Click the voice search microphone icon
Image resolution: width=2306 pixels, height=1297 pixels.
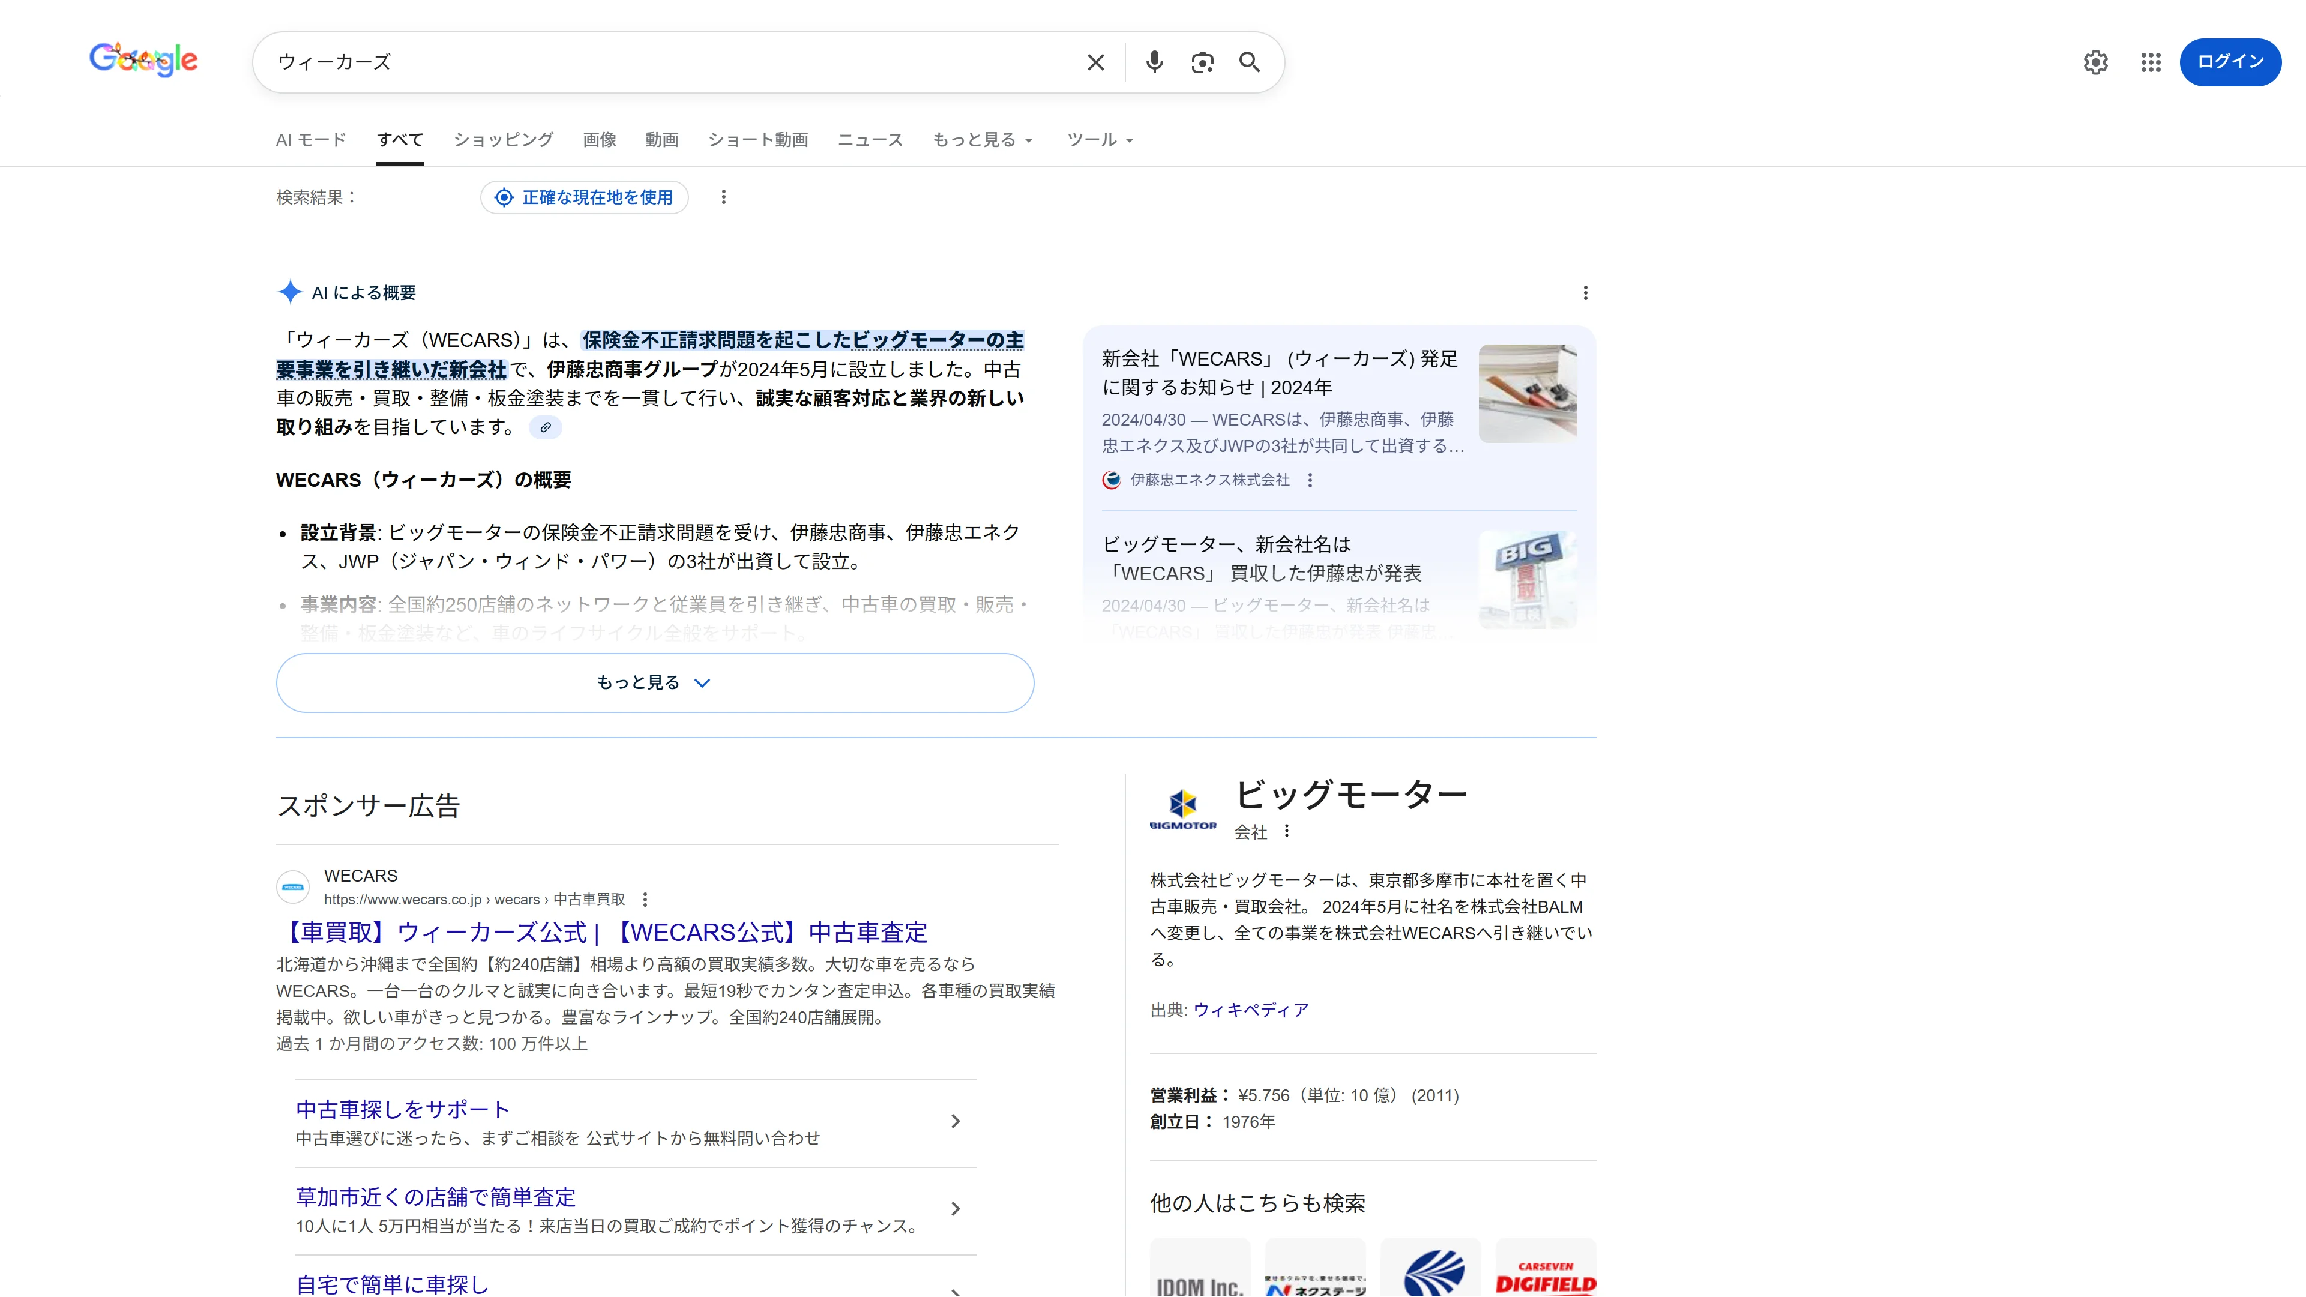[1154, 62]
